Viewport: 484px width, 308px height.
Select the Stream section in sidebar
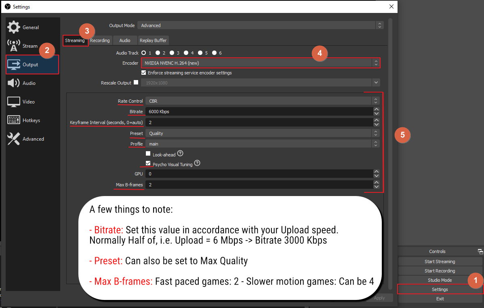28,45
